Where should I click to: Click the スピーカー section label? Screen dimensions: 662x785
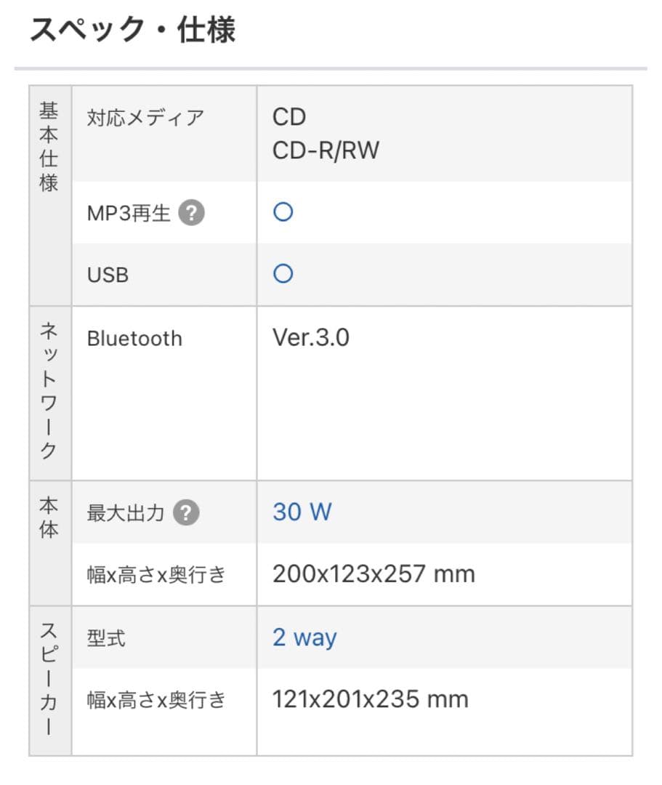[48, 676]
